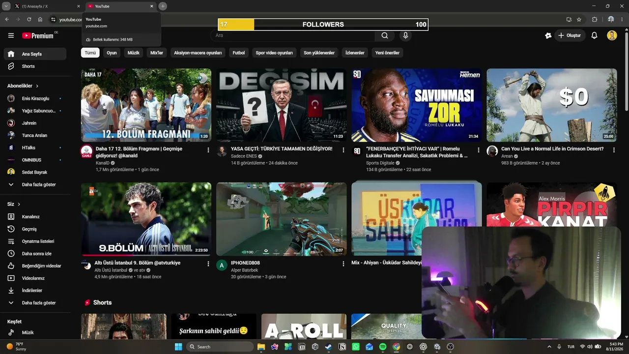Open HTalks subscription channel

tap(34, 147)
